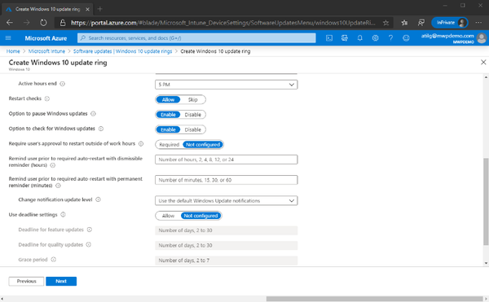Focus the permanent reminder minutes field
The height and width of the screenshot is (302, 489).
click(x=226, y=180)
